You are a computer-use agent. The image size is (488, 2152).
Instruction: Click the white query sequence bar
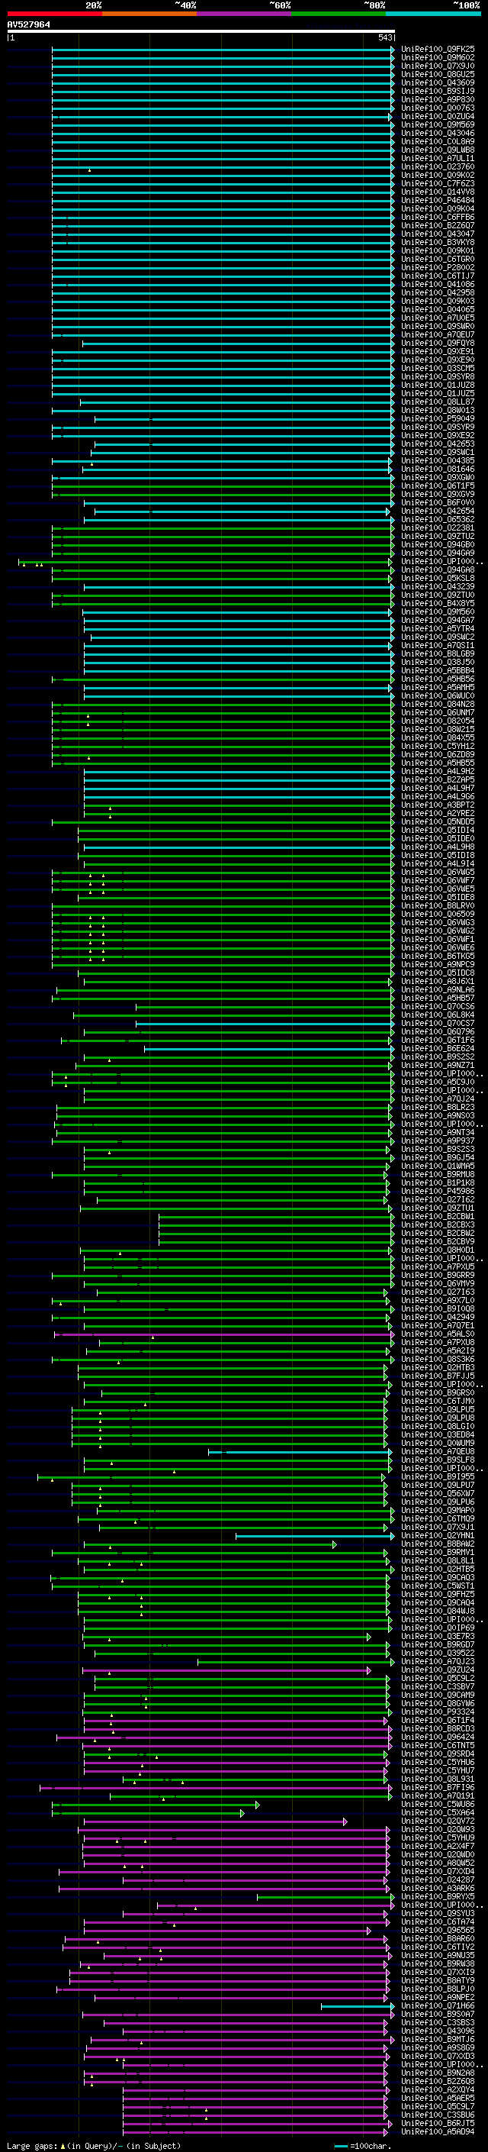click(201, 31)
